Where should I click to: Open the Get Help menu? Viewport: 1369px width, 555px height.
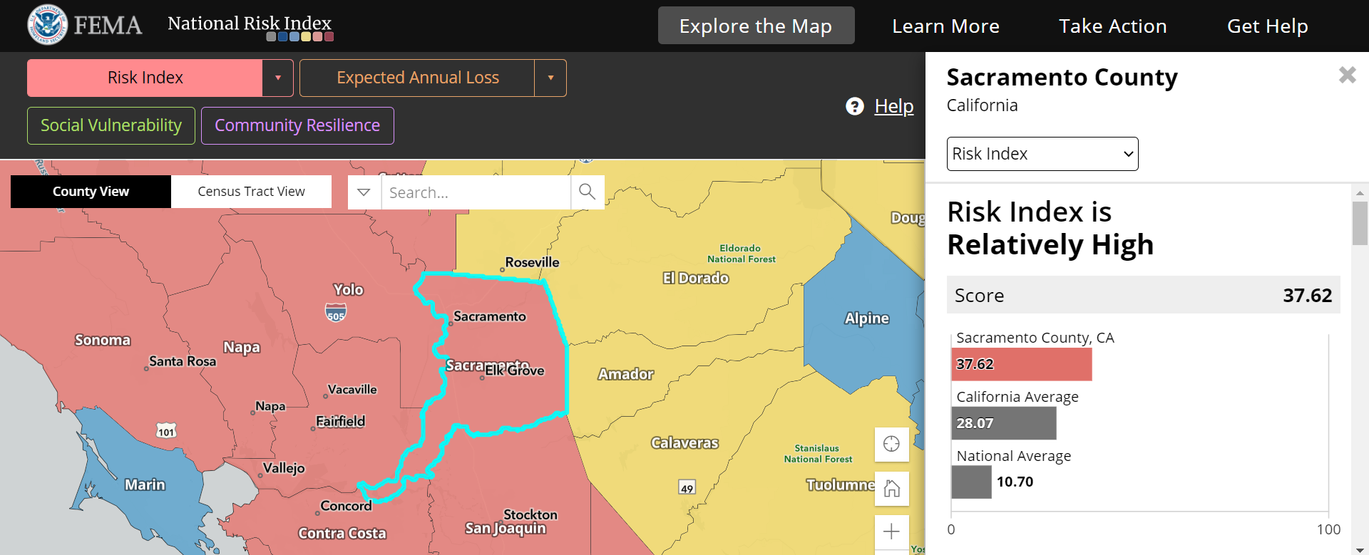click(x=1267, y=26)
